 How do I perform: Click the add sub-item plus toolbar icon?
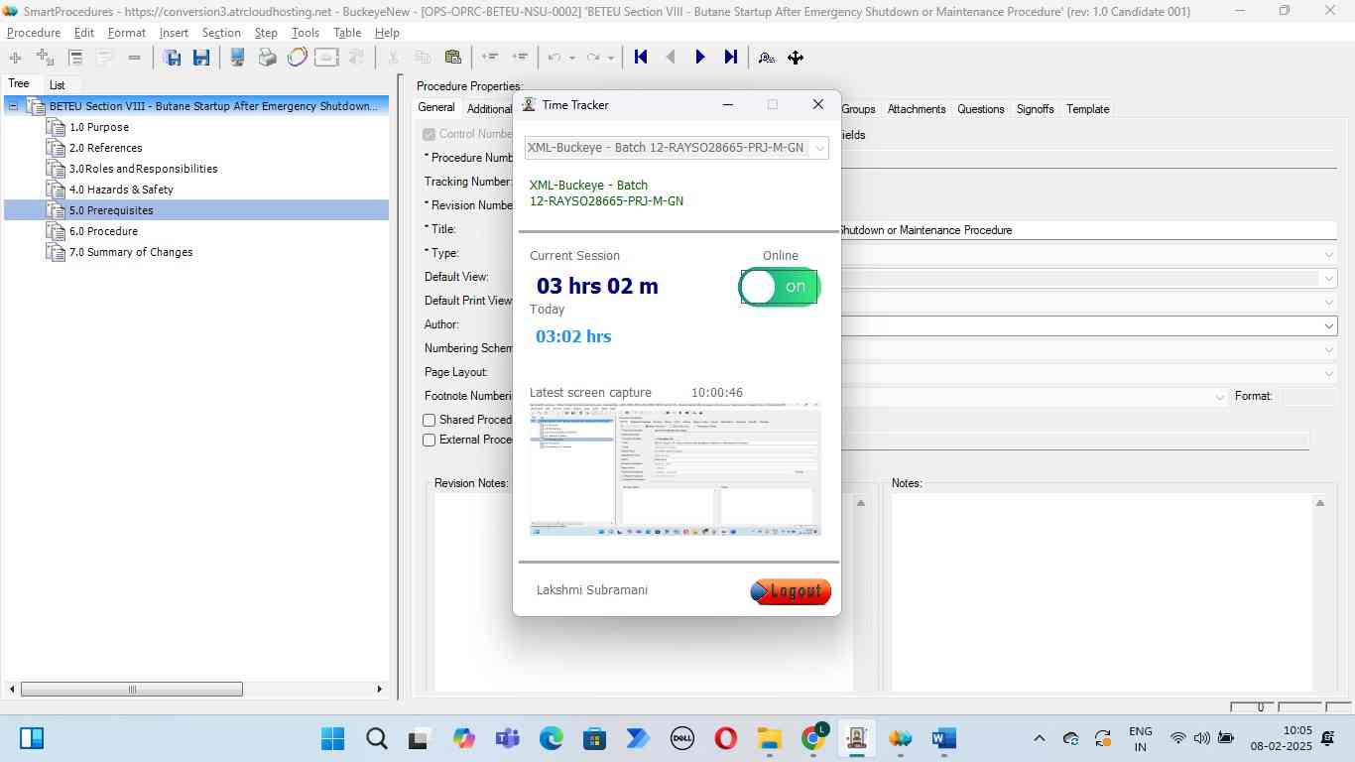click(45, 58)
